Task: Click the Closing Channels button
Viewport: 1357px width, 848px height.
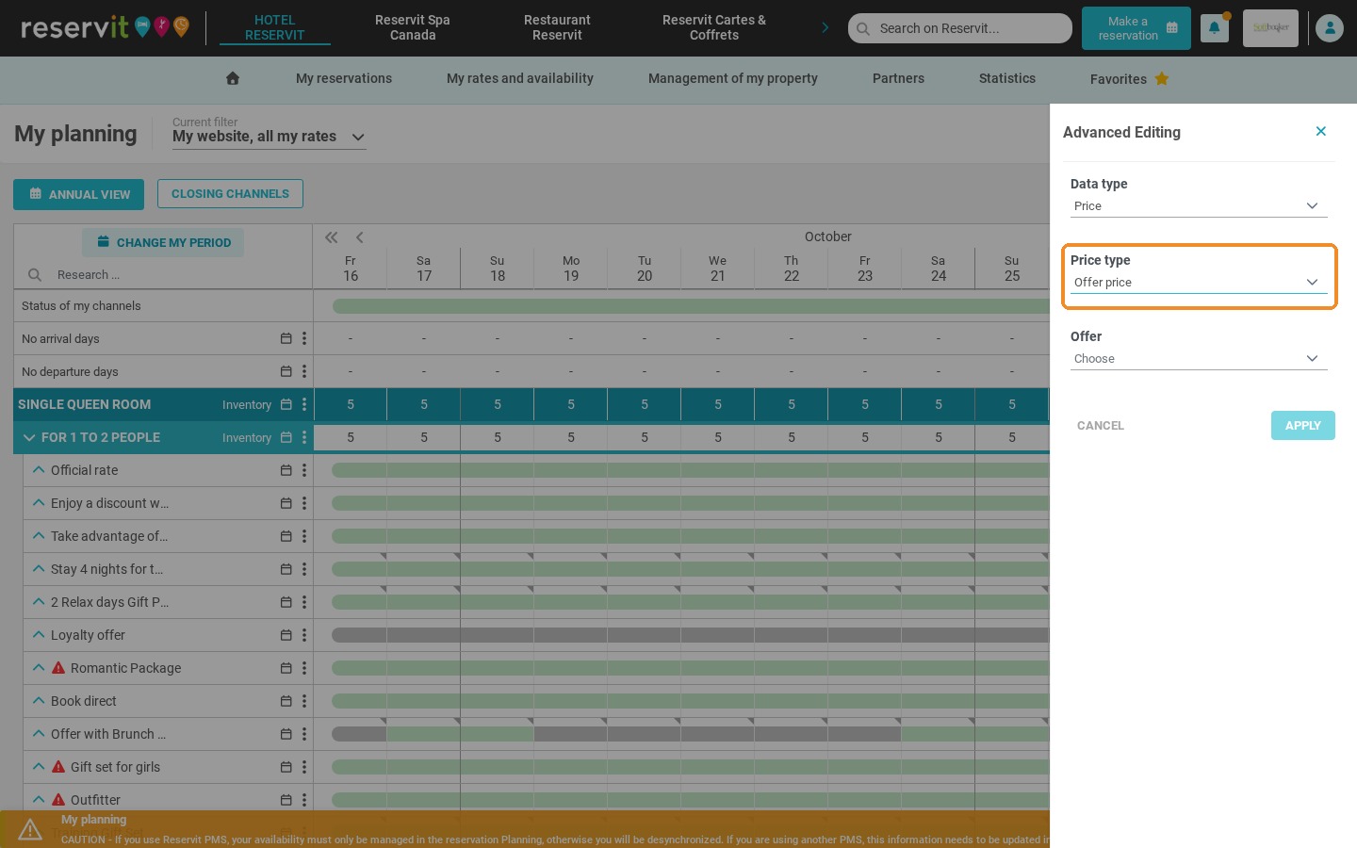Action: coord(230,193)
